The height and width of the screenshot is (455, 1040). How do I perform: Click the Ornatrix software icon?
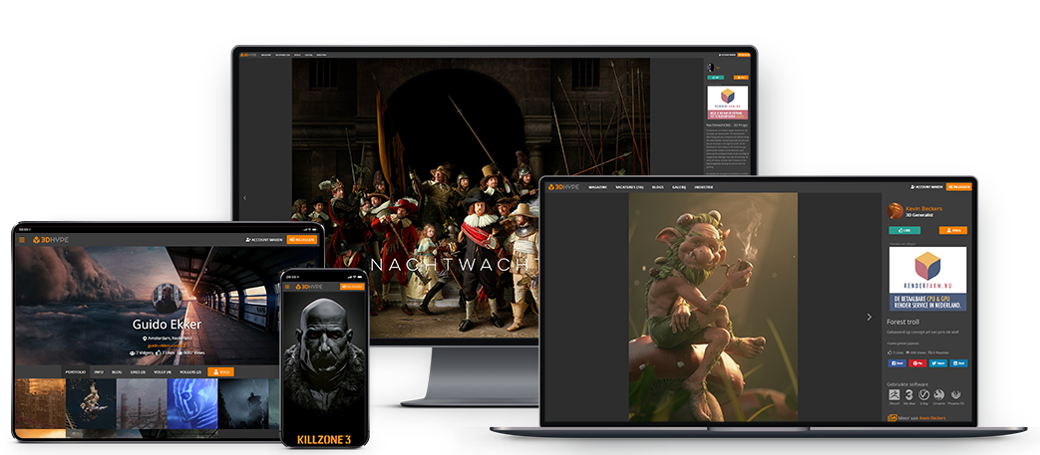[939, 394]
